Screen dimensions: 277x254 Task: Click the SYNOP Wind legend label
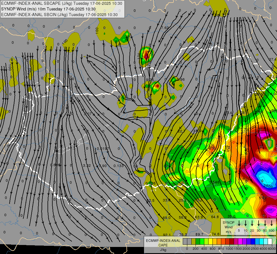coord(228,225)
